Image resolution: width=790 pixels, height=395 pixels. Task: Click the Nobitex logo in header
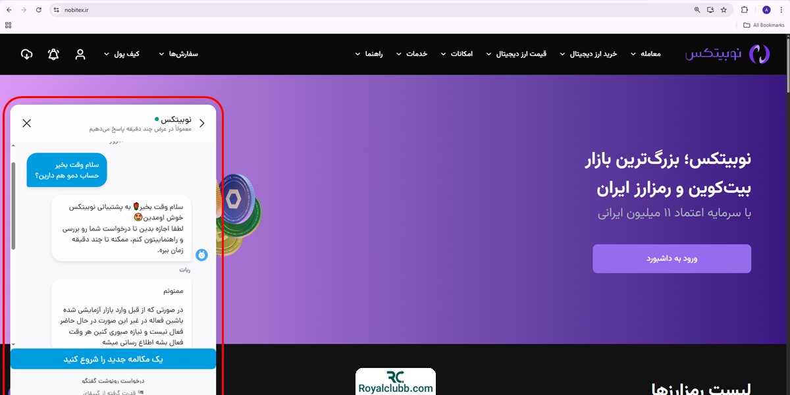727,54
